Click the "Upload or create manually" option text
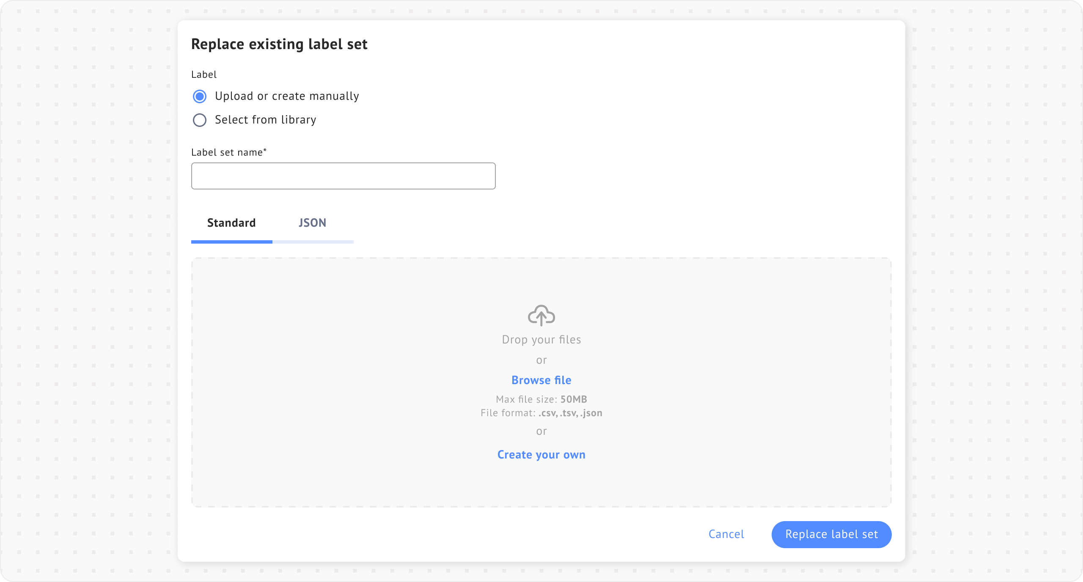 tap(287, 96)
